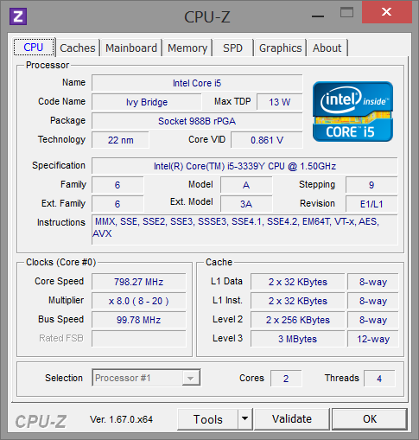The width and height of the screenshot is (419, 440).
Task: Click the Ext. Family value field
Action: (117, 204)
